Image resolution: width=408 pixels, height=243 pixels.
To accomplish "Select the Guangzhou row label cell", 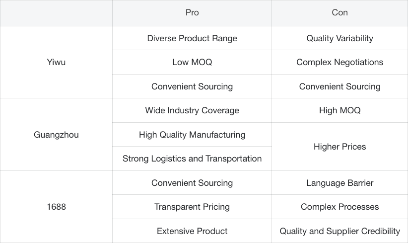I will tap(56, 135).
